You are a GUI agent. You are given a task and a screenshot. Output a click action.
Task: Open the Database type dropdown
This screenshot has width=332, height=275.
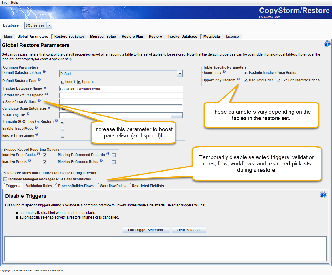point(50,25)
